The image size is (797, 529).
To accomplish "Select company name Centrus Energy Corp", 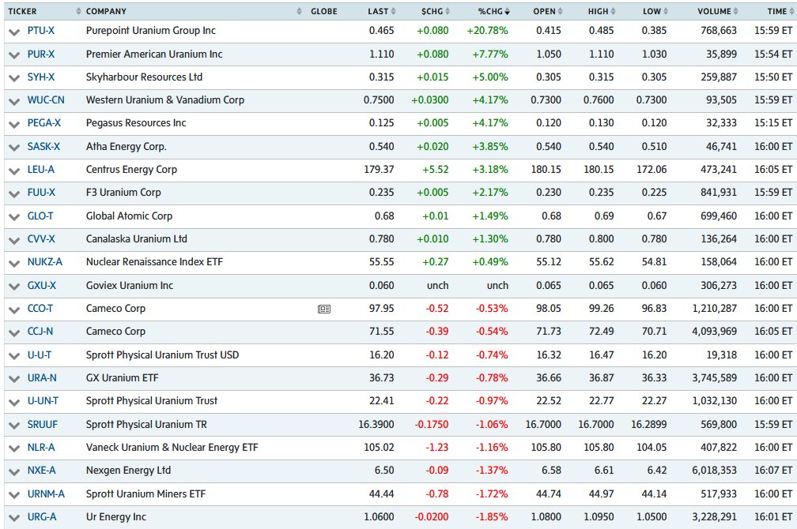I will 131,170.
